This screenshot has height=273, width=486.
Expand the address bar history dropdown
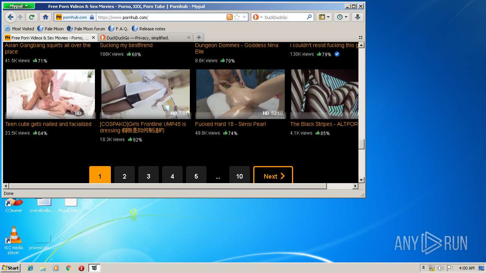click(244, 17)
